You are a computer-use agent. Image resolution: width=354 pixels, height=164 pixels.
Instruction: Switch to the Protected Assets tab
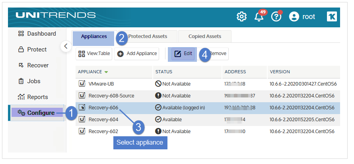pyautogui.click(x=148, y=36)
